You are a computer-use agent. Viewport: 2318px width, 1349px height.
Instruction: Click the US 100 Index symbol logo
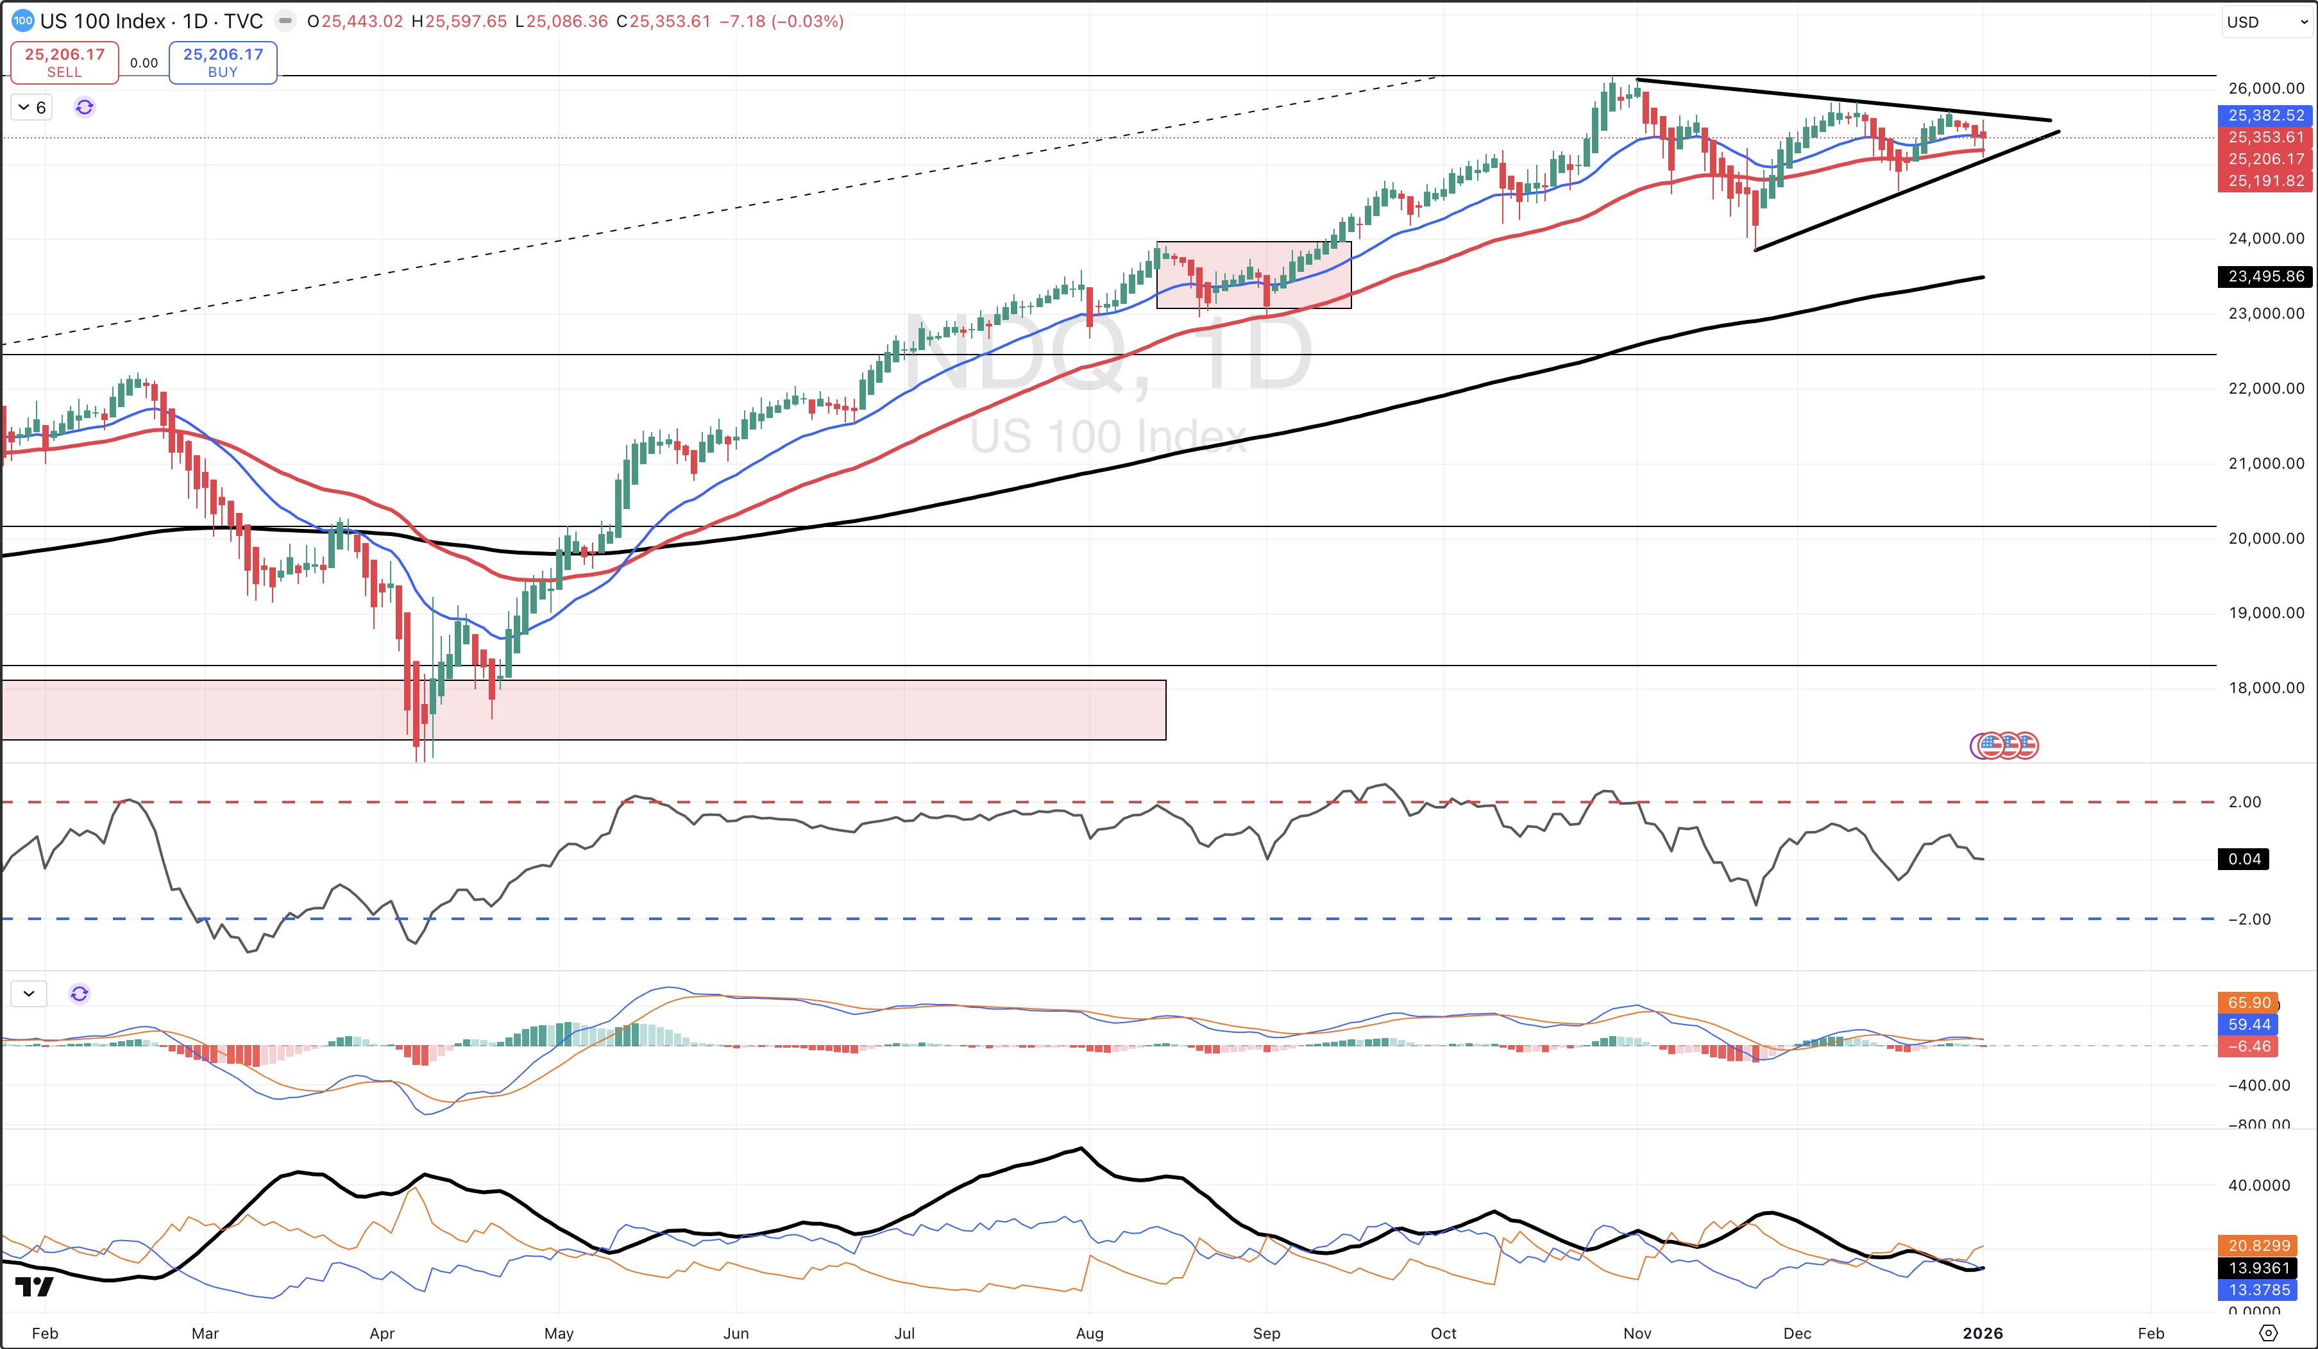pyautogui.click(x=23, y=21)
